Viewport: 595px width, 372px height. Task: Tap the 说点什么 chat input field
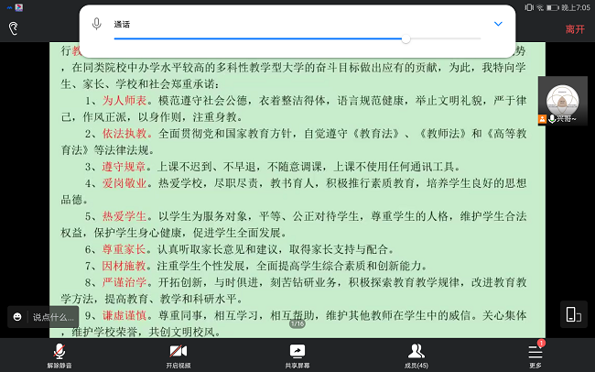coord(53,317)
